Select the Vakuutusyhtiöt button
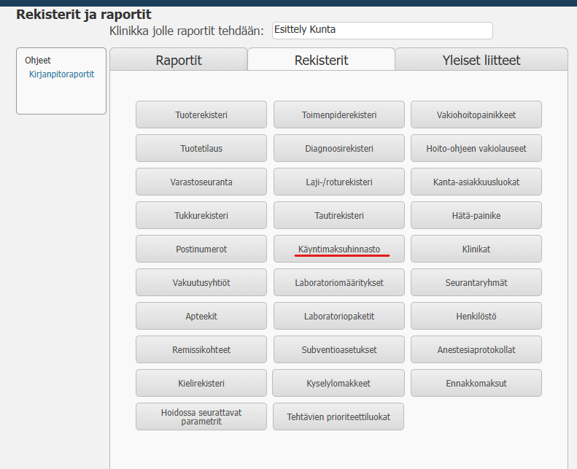 click(201, 282)
